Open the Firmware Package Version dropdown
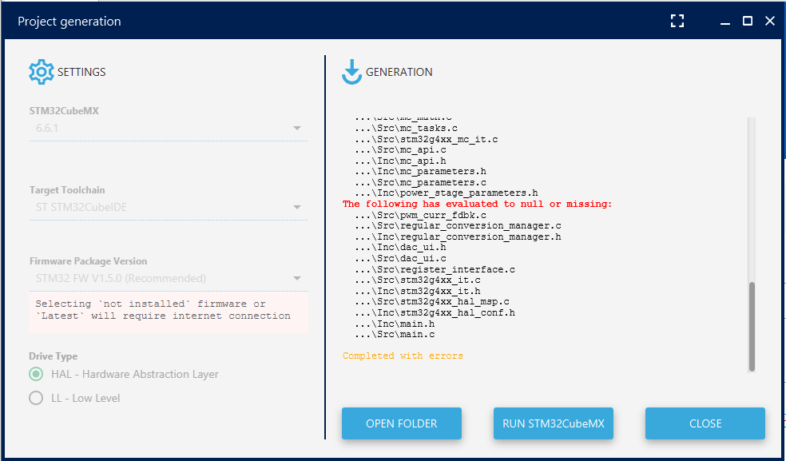This screenshot has height=461, width=786. click(168, 278)
